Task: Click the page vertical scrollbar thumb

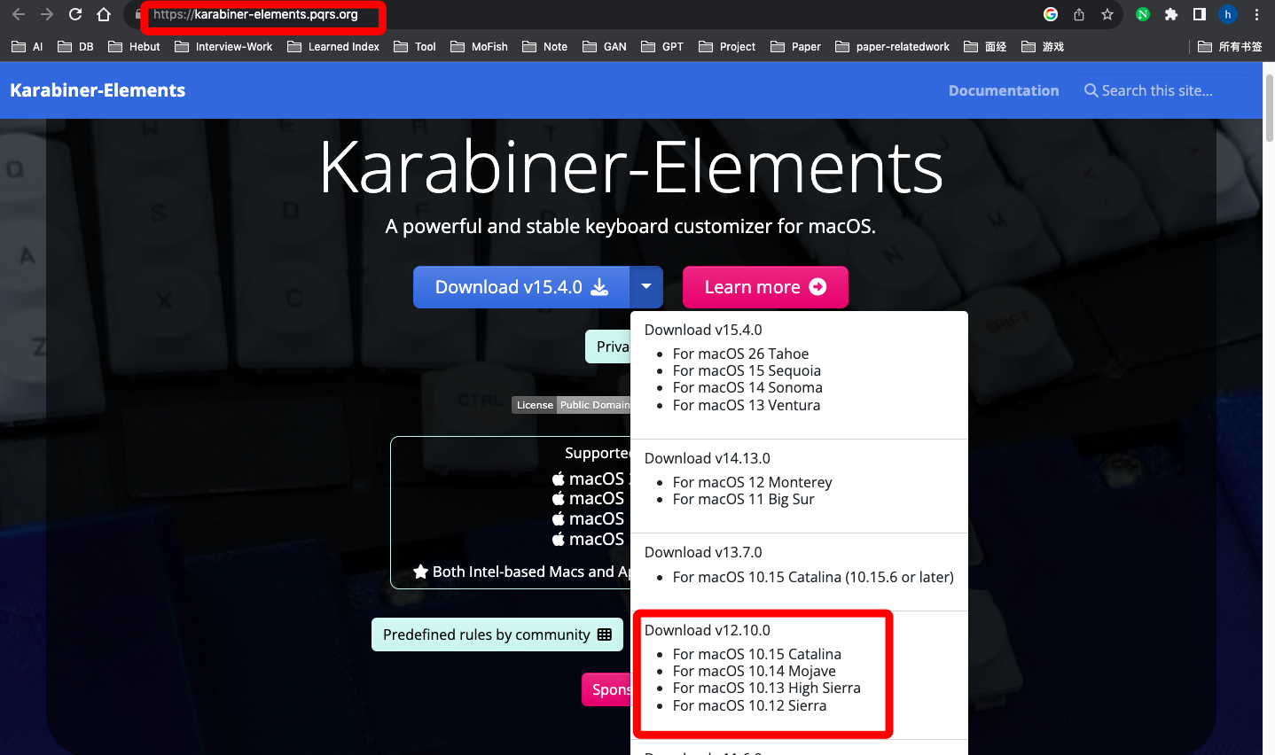Action: (1269, 106)
